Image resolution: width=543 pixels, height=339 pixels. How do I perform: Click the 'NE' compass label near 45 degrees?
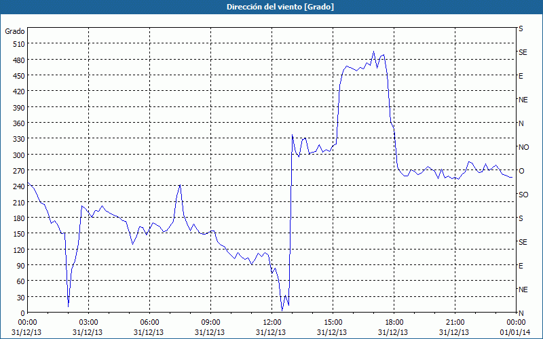[x=523, y=290]
